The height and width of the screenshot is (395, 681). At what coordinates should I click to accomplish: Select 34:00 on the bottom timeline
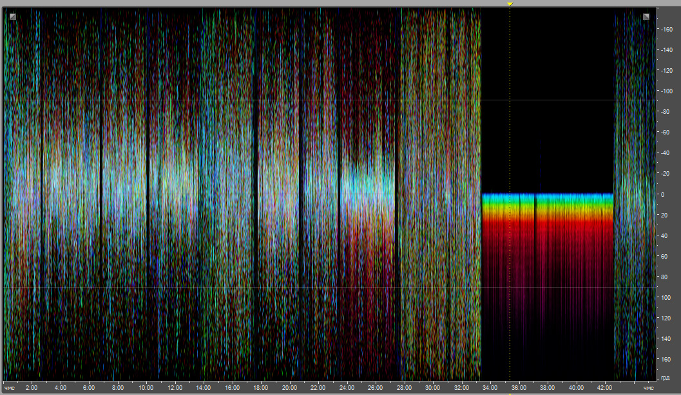pyautogui.click(x=490, y=388)
